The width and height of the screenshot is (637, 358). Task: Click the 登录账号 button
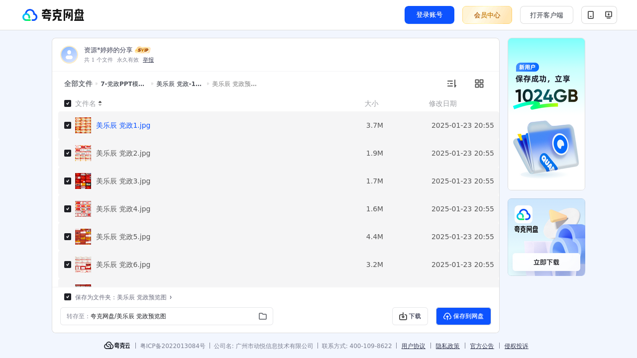pos(429,15)
